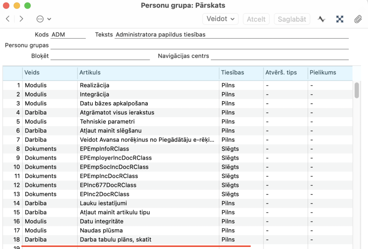
Task: Focus the Personu grupas input field
Action: coord(199,45)
